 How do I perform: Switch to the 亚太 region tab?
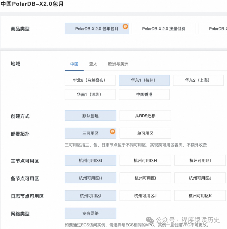[93, 64]
